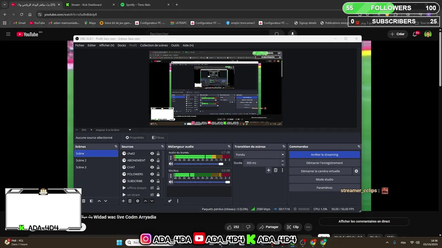Viewport: 442px width, 248px height.
Task: Hide the CHAT source
Action: pos(152,167)
